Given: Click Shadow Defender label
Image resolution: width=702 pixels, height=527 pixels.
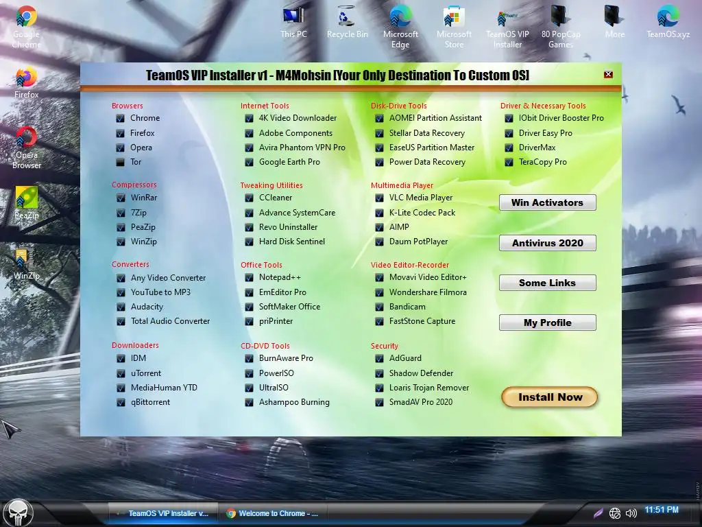Looking at the screenshot, I should click(x=421, y=373).
